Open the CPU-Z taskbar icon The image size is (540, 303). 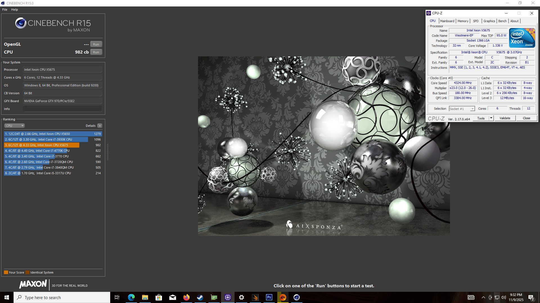228,297
